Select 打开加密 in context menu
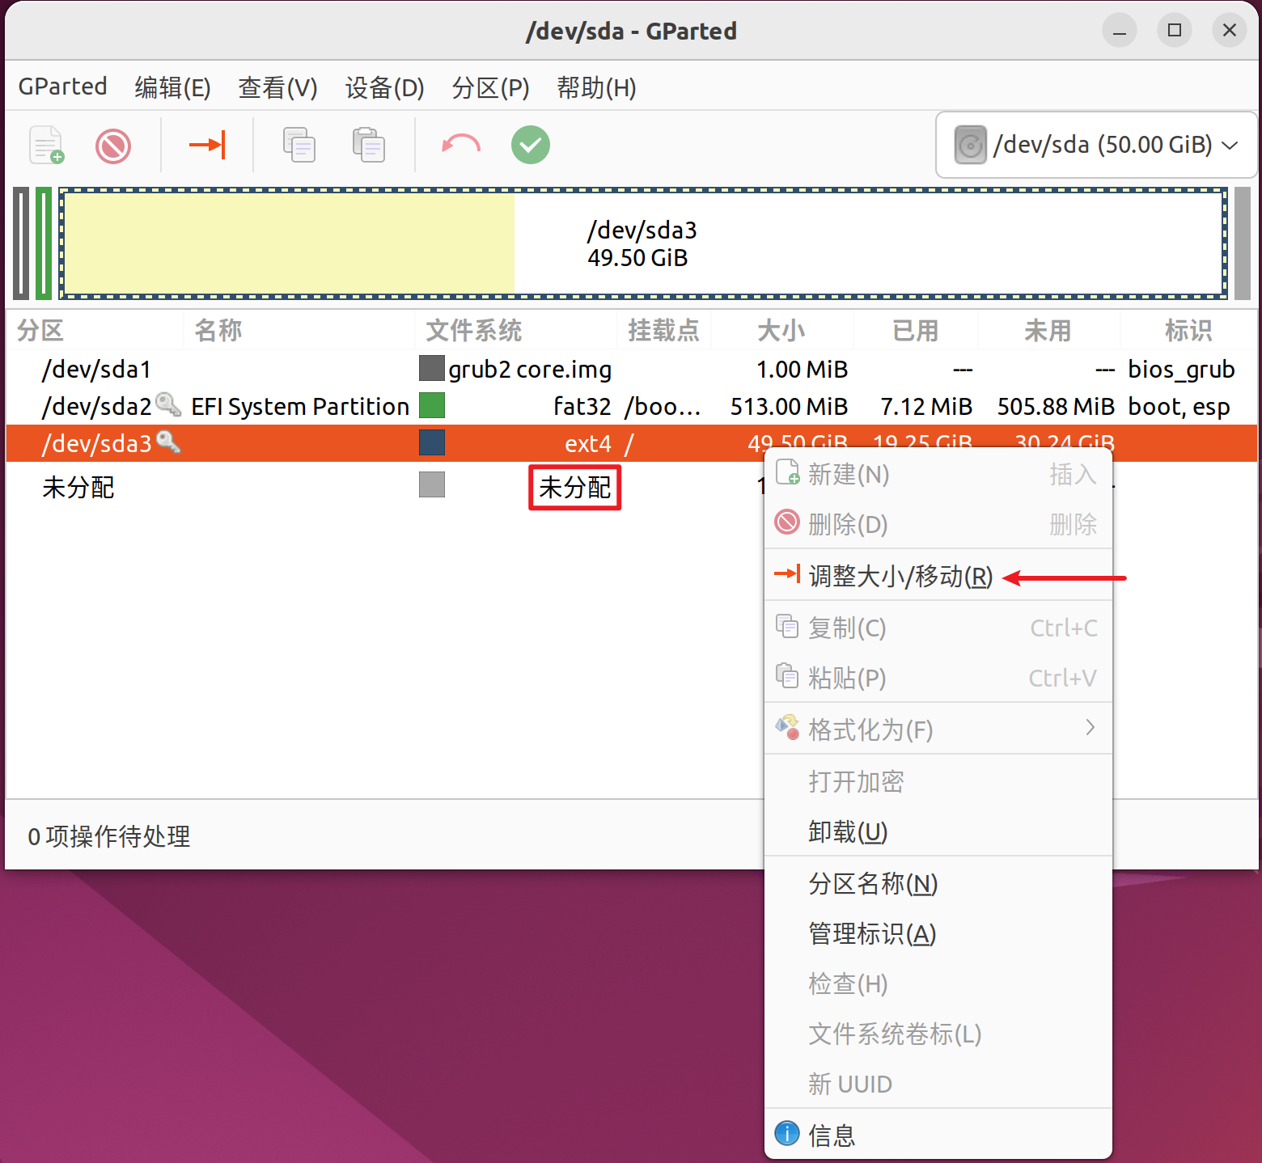This screenshot has width=1262, height=1163. 938,781
